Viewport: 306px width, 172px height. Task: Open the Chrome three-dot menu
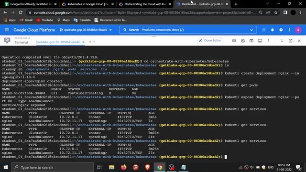pos(301,12)
